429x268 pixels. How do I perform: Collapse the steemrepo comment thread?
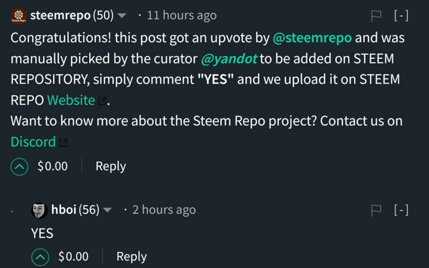(402, 15)
